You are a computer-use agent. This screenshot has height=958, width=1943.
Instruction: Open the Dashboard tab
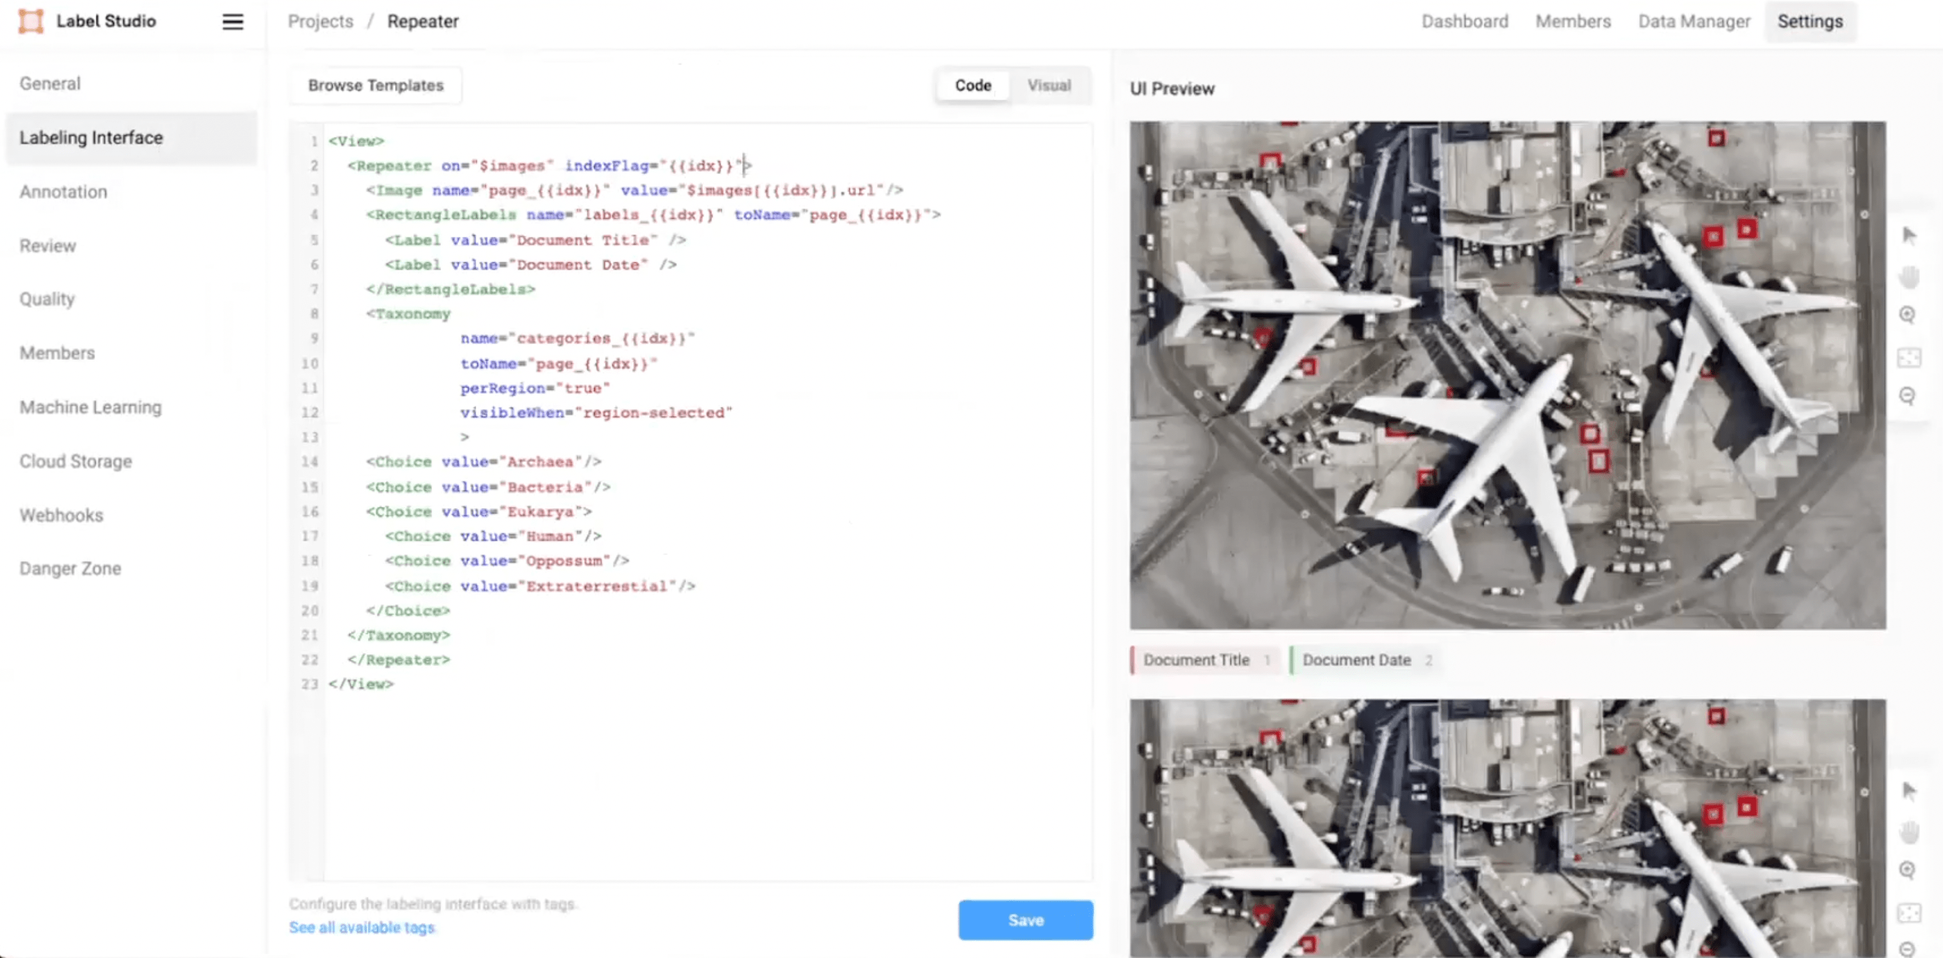1464,21
